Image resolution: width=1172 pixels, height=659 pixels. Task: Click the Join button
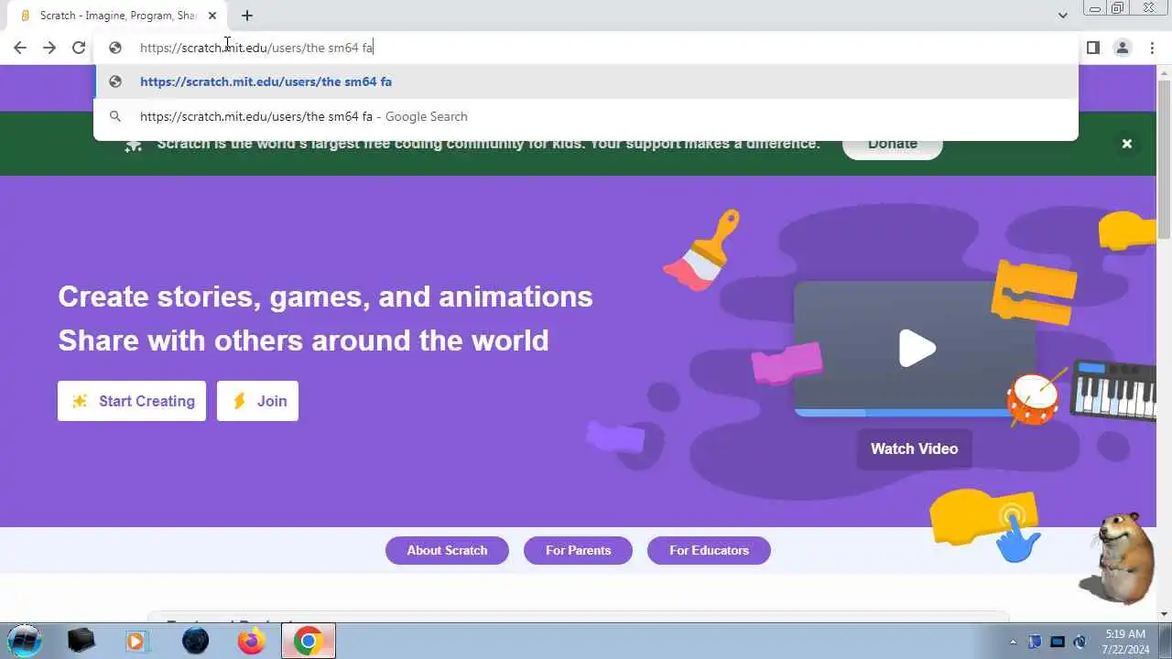257,401
